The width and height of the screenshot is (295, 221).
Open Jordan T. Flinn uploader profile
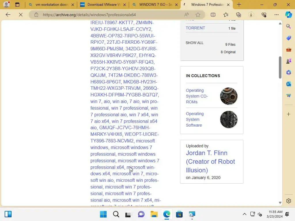tap(210, 162)
